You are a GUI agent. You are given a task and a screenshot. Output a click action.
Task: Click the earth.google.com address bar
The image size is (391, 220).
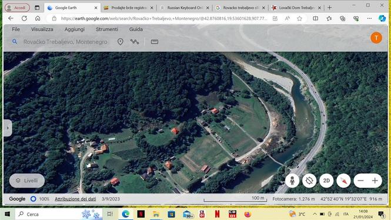pos(164,18)
